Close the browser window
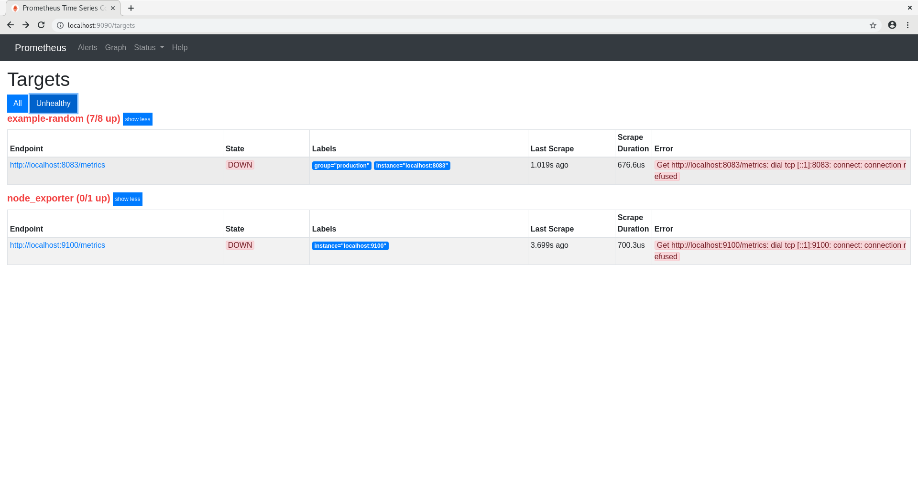Screen dimensions: 918x486 click(x=910, y=8)
